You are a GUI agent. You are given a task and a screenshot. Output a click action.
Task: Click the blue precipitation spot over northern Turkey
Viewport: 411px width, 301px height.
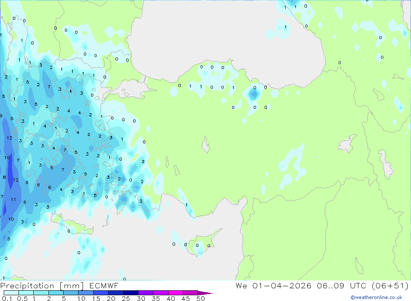pos(254,94)
